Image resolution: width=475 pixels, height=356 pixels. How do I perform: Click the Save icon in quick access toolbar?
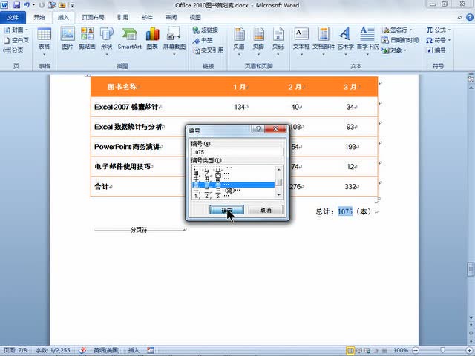[16, 5]
